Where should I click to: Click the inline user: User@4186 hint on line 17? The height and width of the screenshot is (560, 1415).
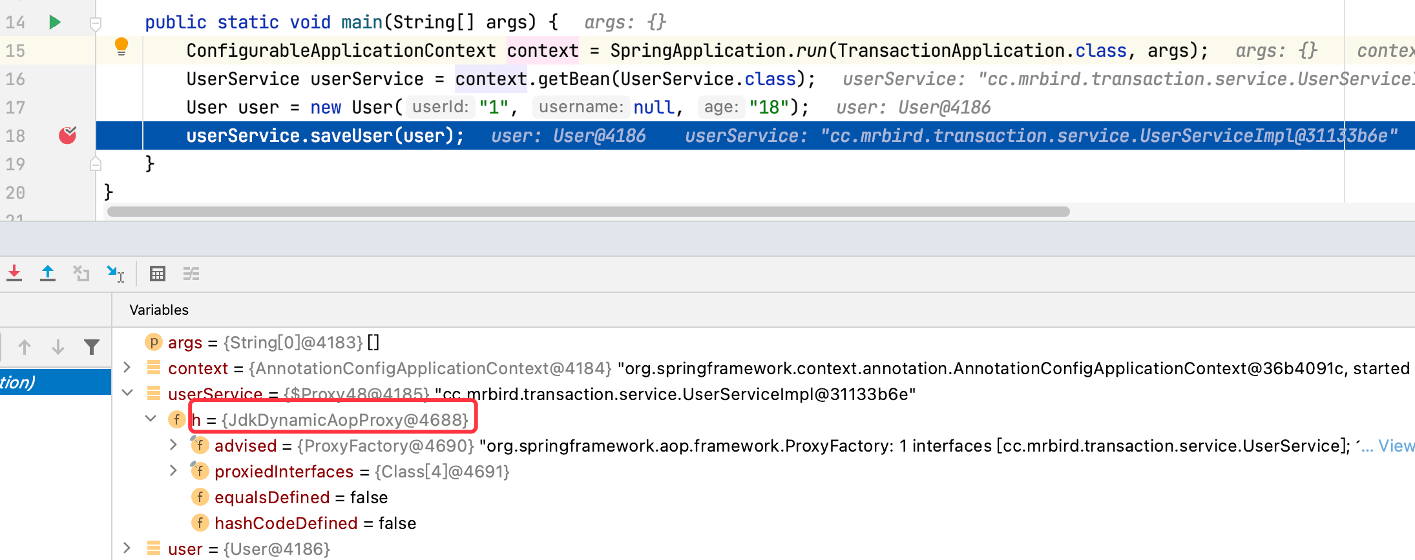pos(914,107)
